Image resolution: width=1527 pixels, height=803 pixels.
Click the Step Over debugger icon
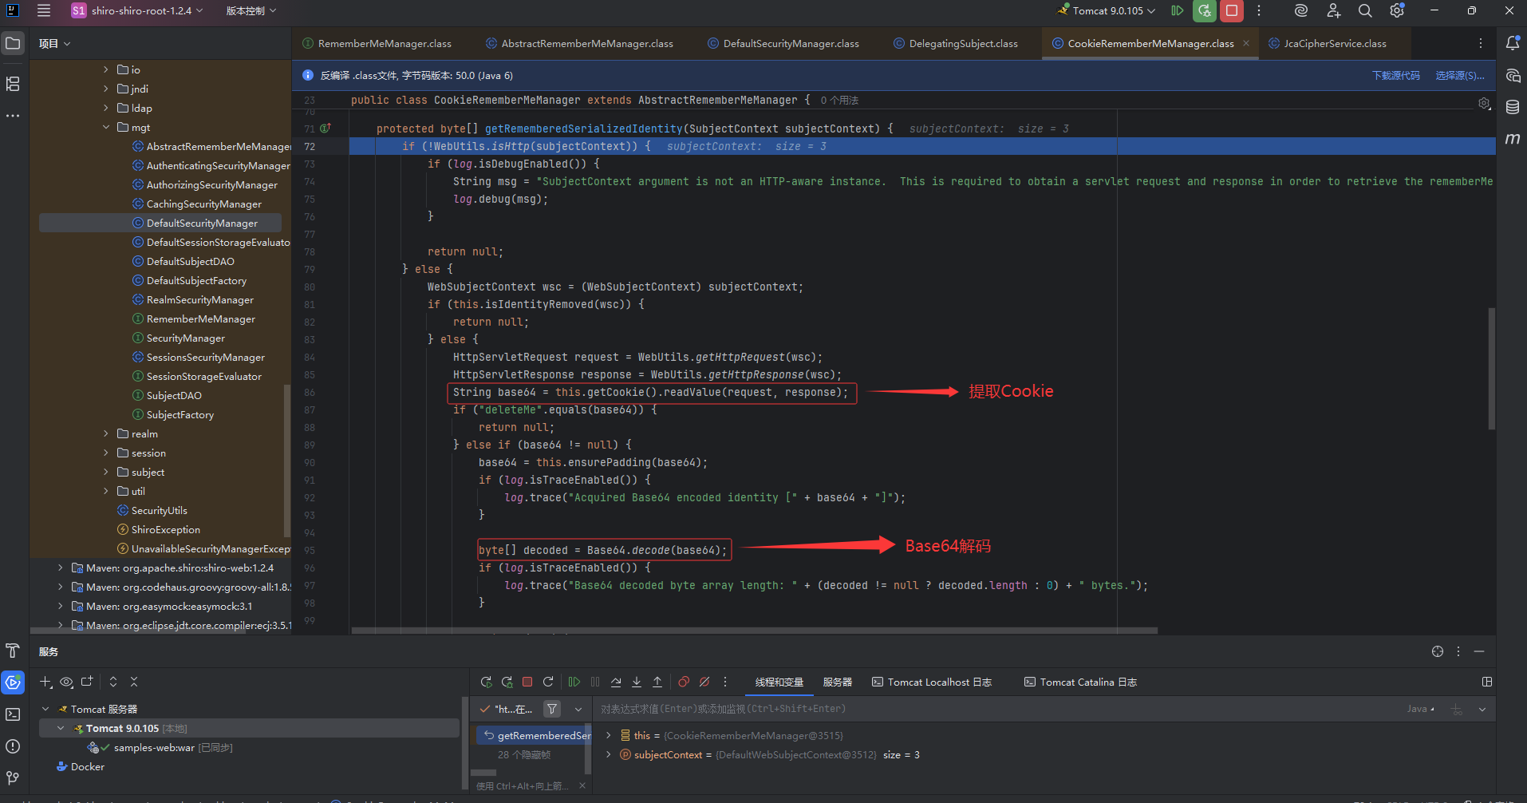tap(616, 682)
